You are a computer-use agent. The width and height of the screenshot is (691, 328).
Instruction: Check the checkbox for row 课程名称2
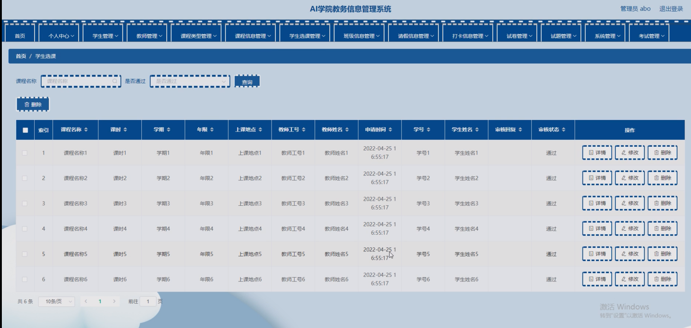(x=25, y=178)
